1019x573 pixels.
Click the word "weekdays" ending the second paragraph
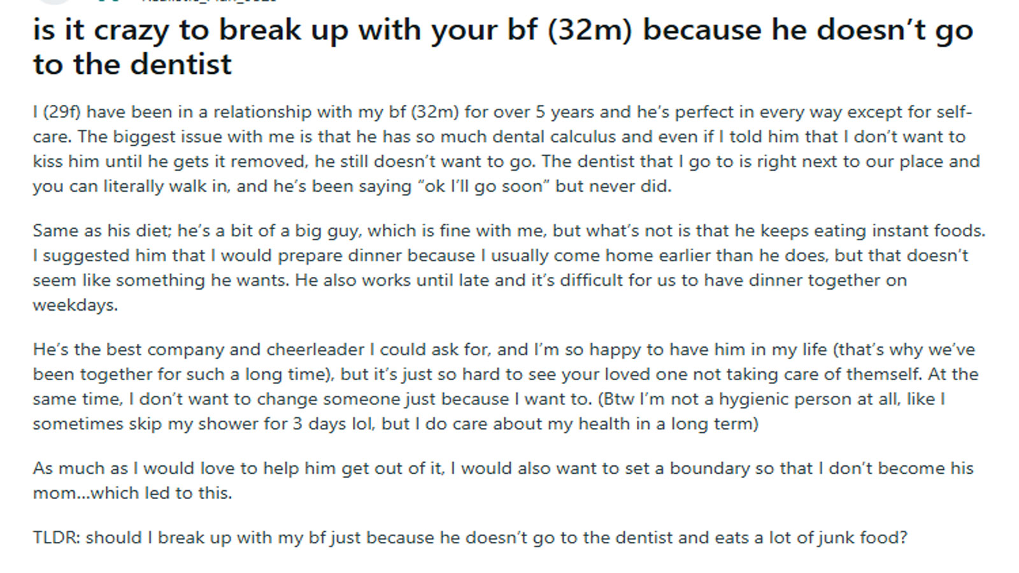click(x=75, y=305)
